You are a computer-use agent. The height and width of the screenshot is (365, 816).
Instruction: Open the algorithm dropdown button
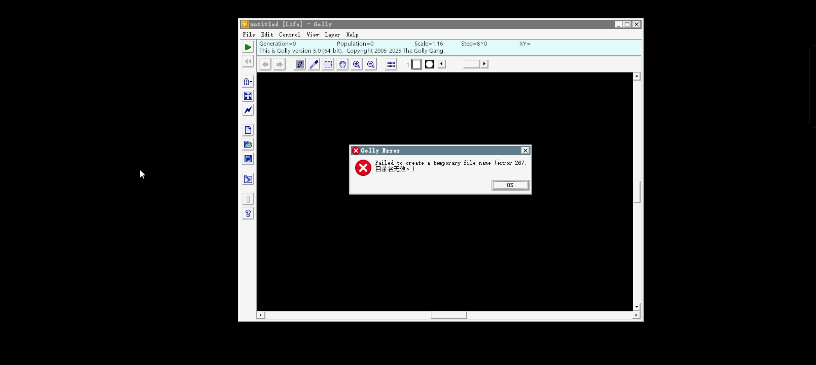pyautogui.click(x=248, y=82)
